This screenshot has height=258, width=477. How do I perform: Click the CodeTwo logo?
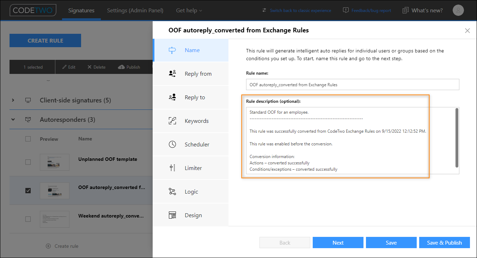pos(33,10)
